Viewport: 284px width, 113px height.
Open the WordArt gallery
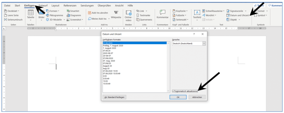pos(209,15)
